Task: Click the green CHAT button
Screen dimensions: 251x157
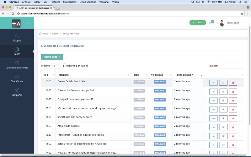Action: pyautogui.click(x=198, y=23)
